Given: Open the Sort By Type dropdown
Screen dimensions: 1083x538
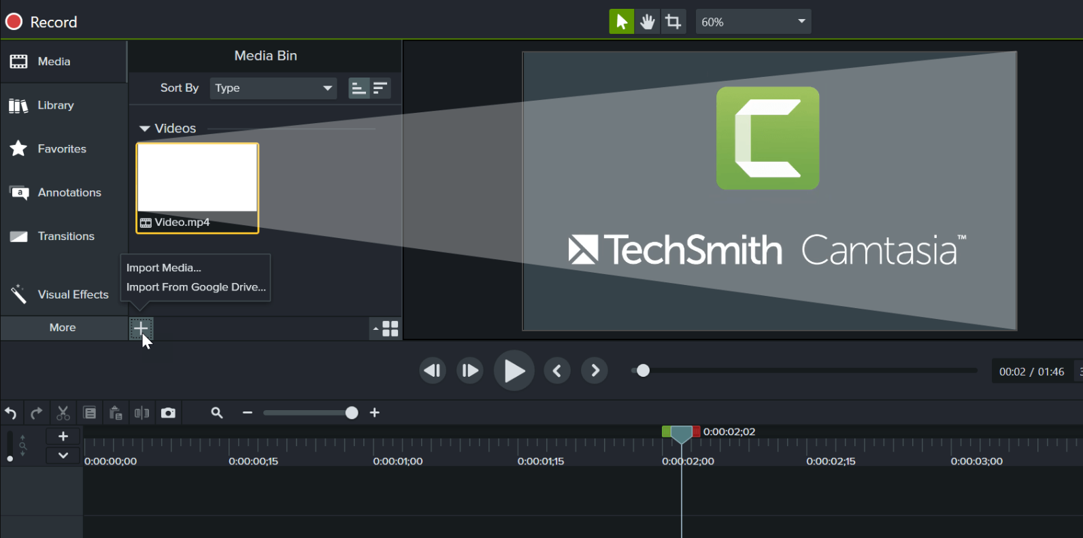Looking at the screenshot, I should pyautogui.click(x=273, y=88).
